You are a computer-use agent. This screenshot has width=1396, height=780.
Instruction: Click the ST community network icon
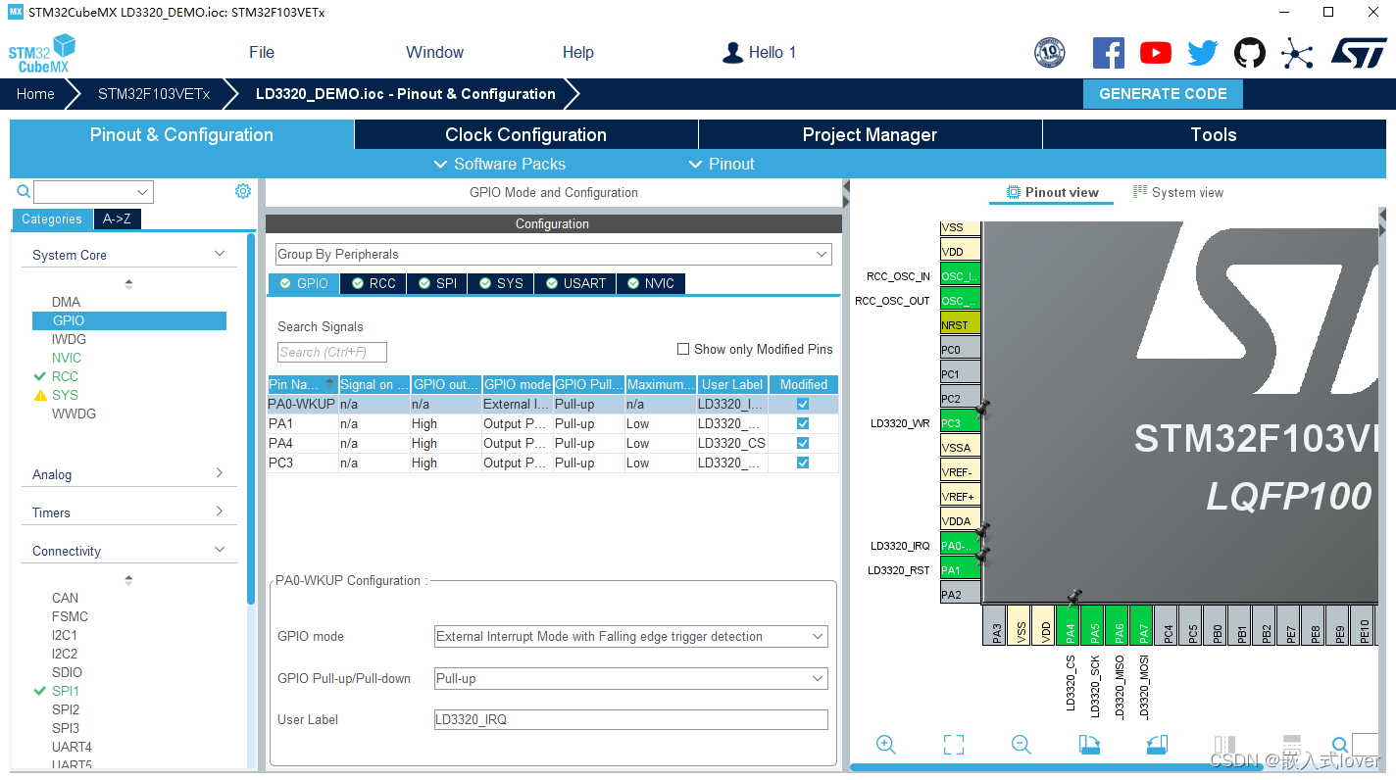pyautogui.click(x=1297, y=53)
